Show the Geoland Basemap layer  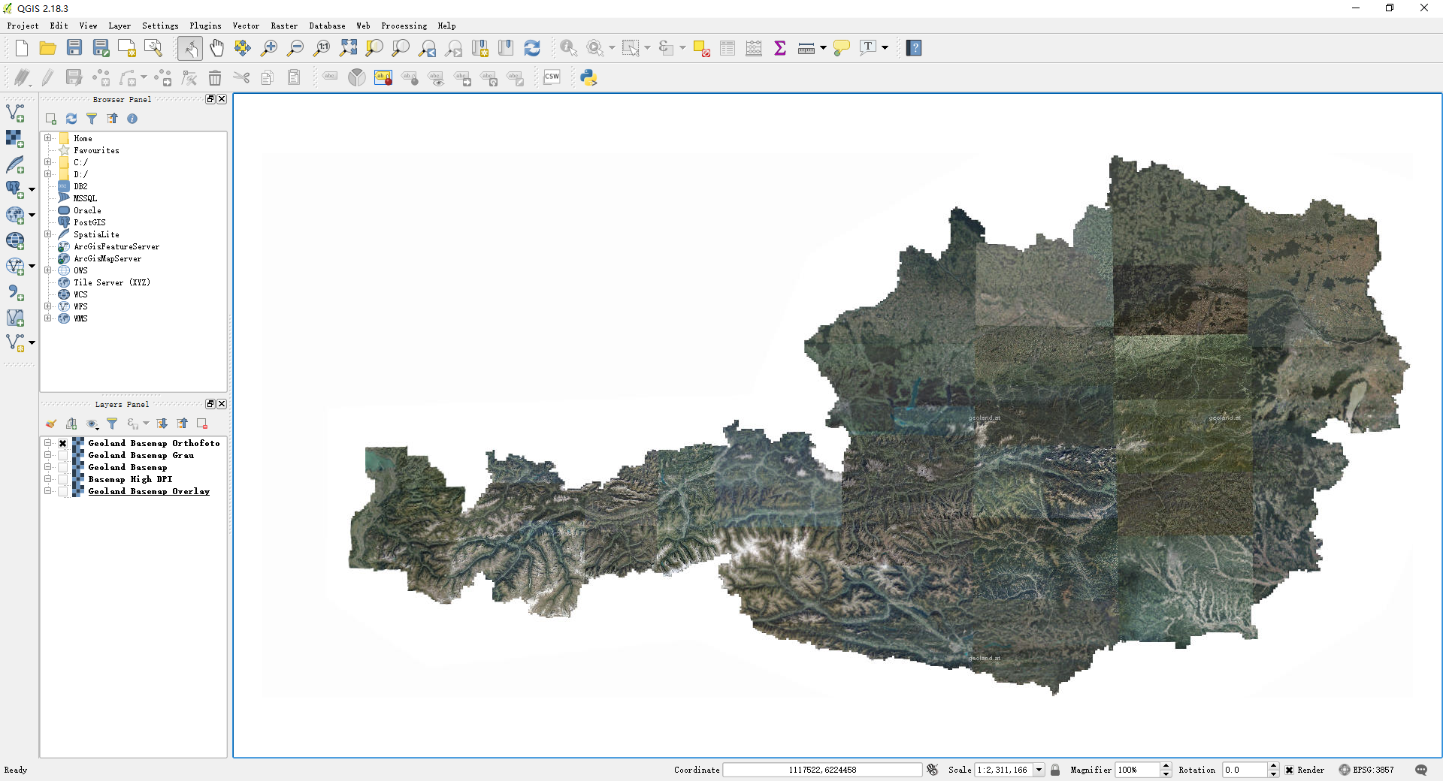63,467
